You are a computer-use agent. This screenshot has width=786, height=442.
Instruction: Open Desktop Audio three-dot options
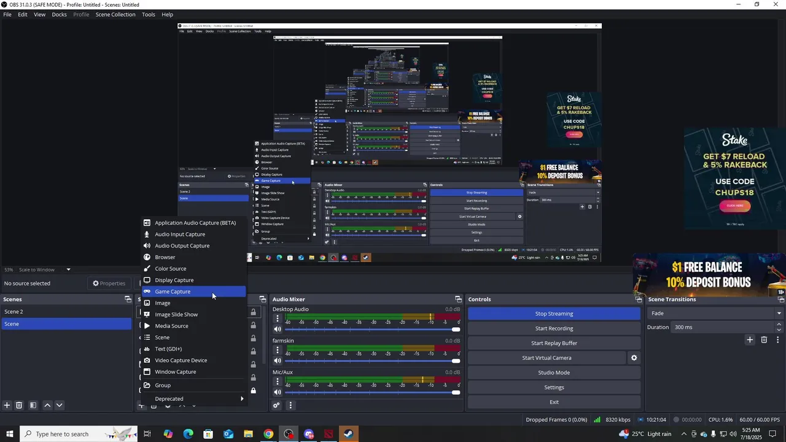(x=278, y=319)
